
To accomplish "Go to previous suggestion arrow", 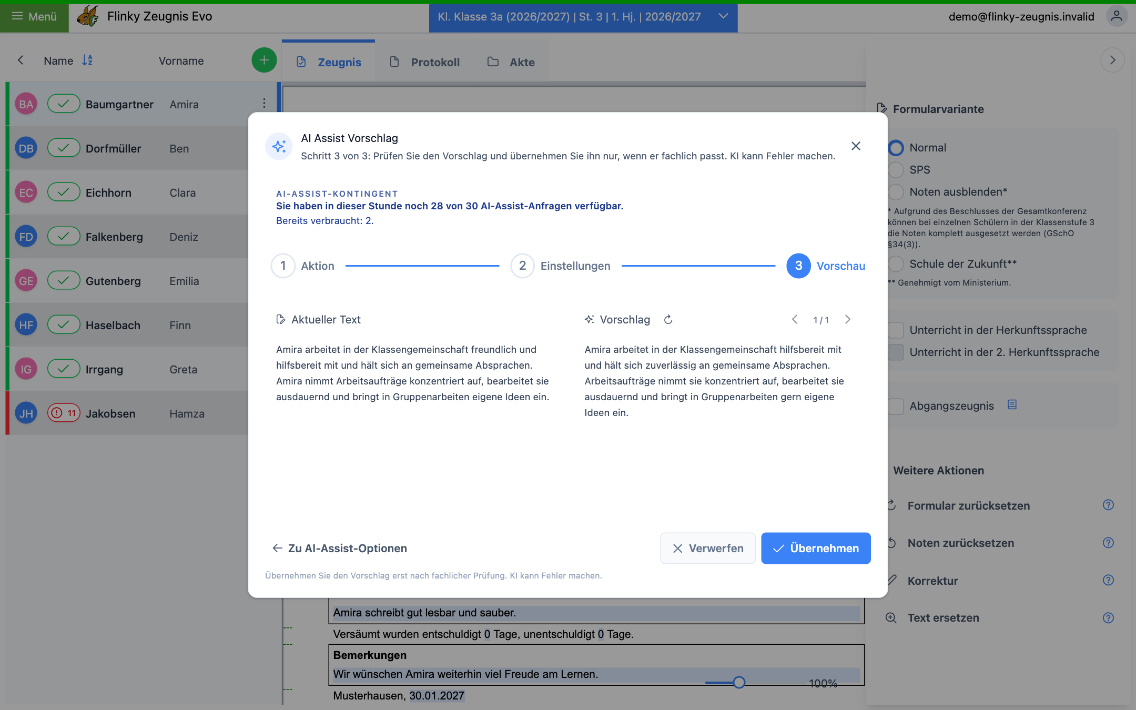I will click(795, 319).
